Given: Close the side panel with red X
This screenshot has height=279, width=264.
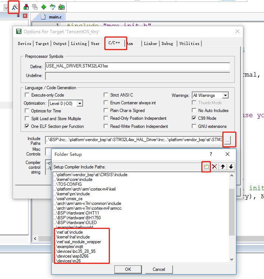Looking at the screenshot, I should [25, 16].
